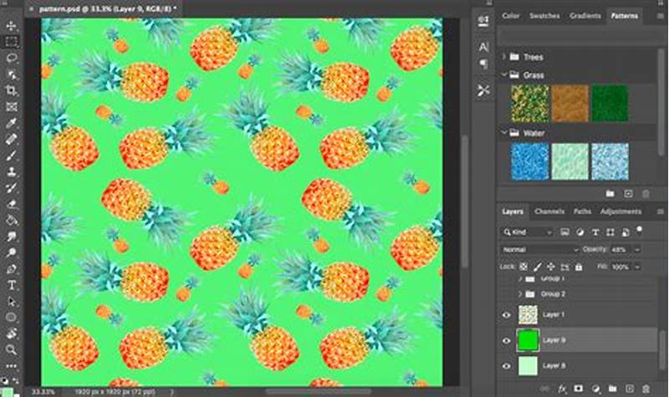Screen dimensions: 669x397
Task: Select the Pen tool
Action: pyautogui.click(x=12, y=268)
